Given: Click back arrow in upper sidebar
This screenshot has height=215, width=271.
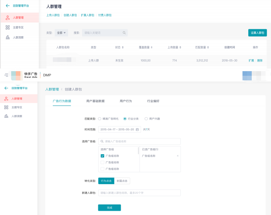Looking at the screenshot, I should (8, 6).
